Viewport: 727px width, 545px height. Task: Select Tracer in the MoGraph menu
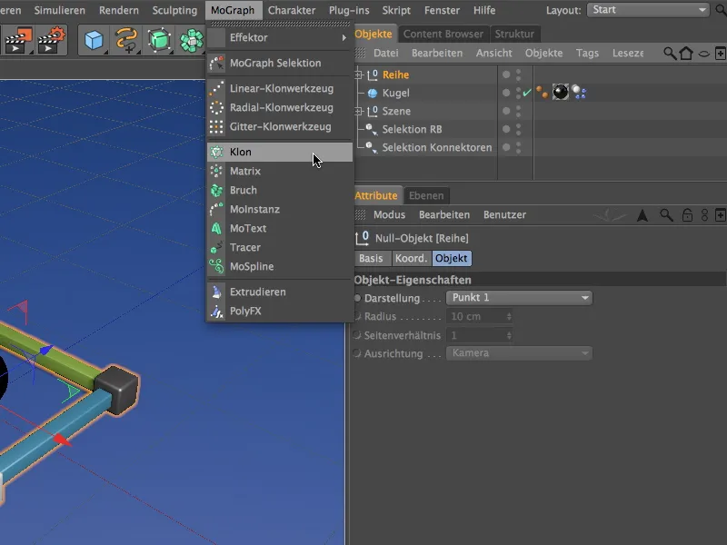click(x=280, y=247)
